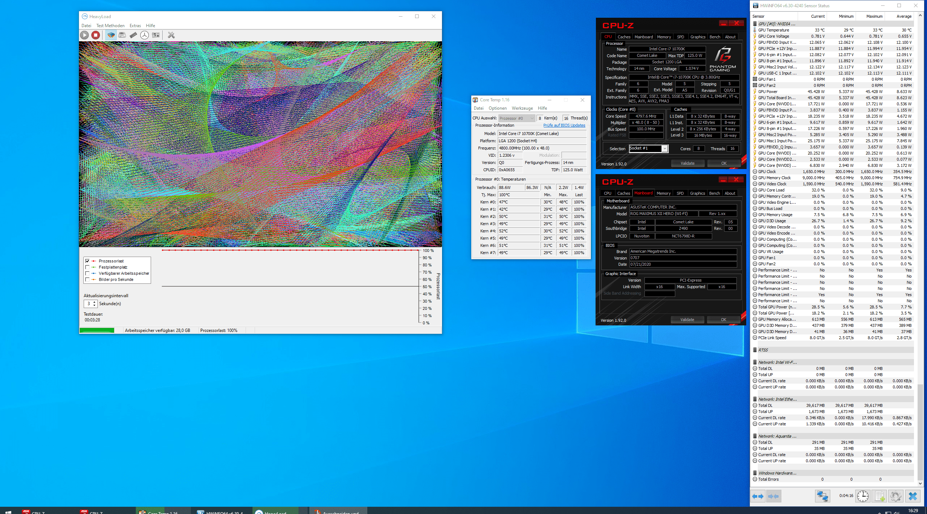Switch to Bench tab in lower CPU-Z window
The height and width of the screenshot is (514, 927).
(714, 193)
